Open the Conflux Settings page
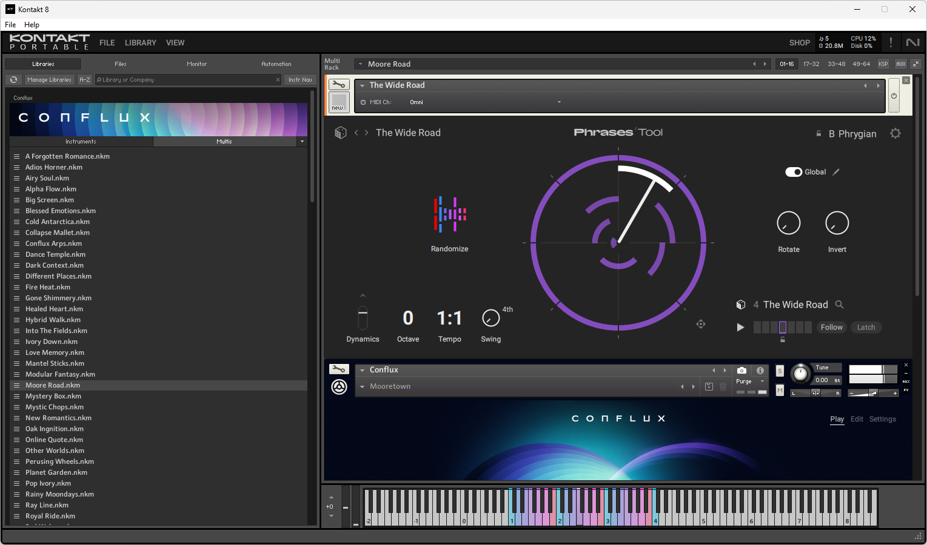927x545 pixels. pos(883,419)
